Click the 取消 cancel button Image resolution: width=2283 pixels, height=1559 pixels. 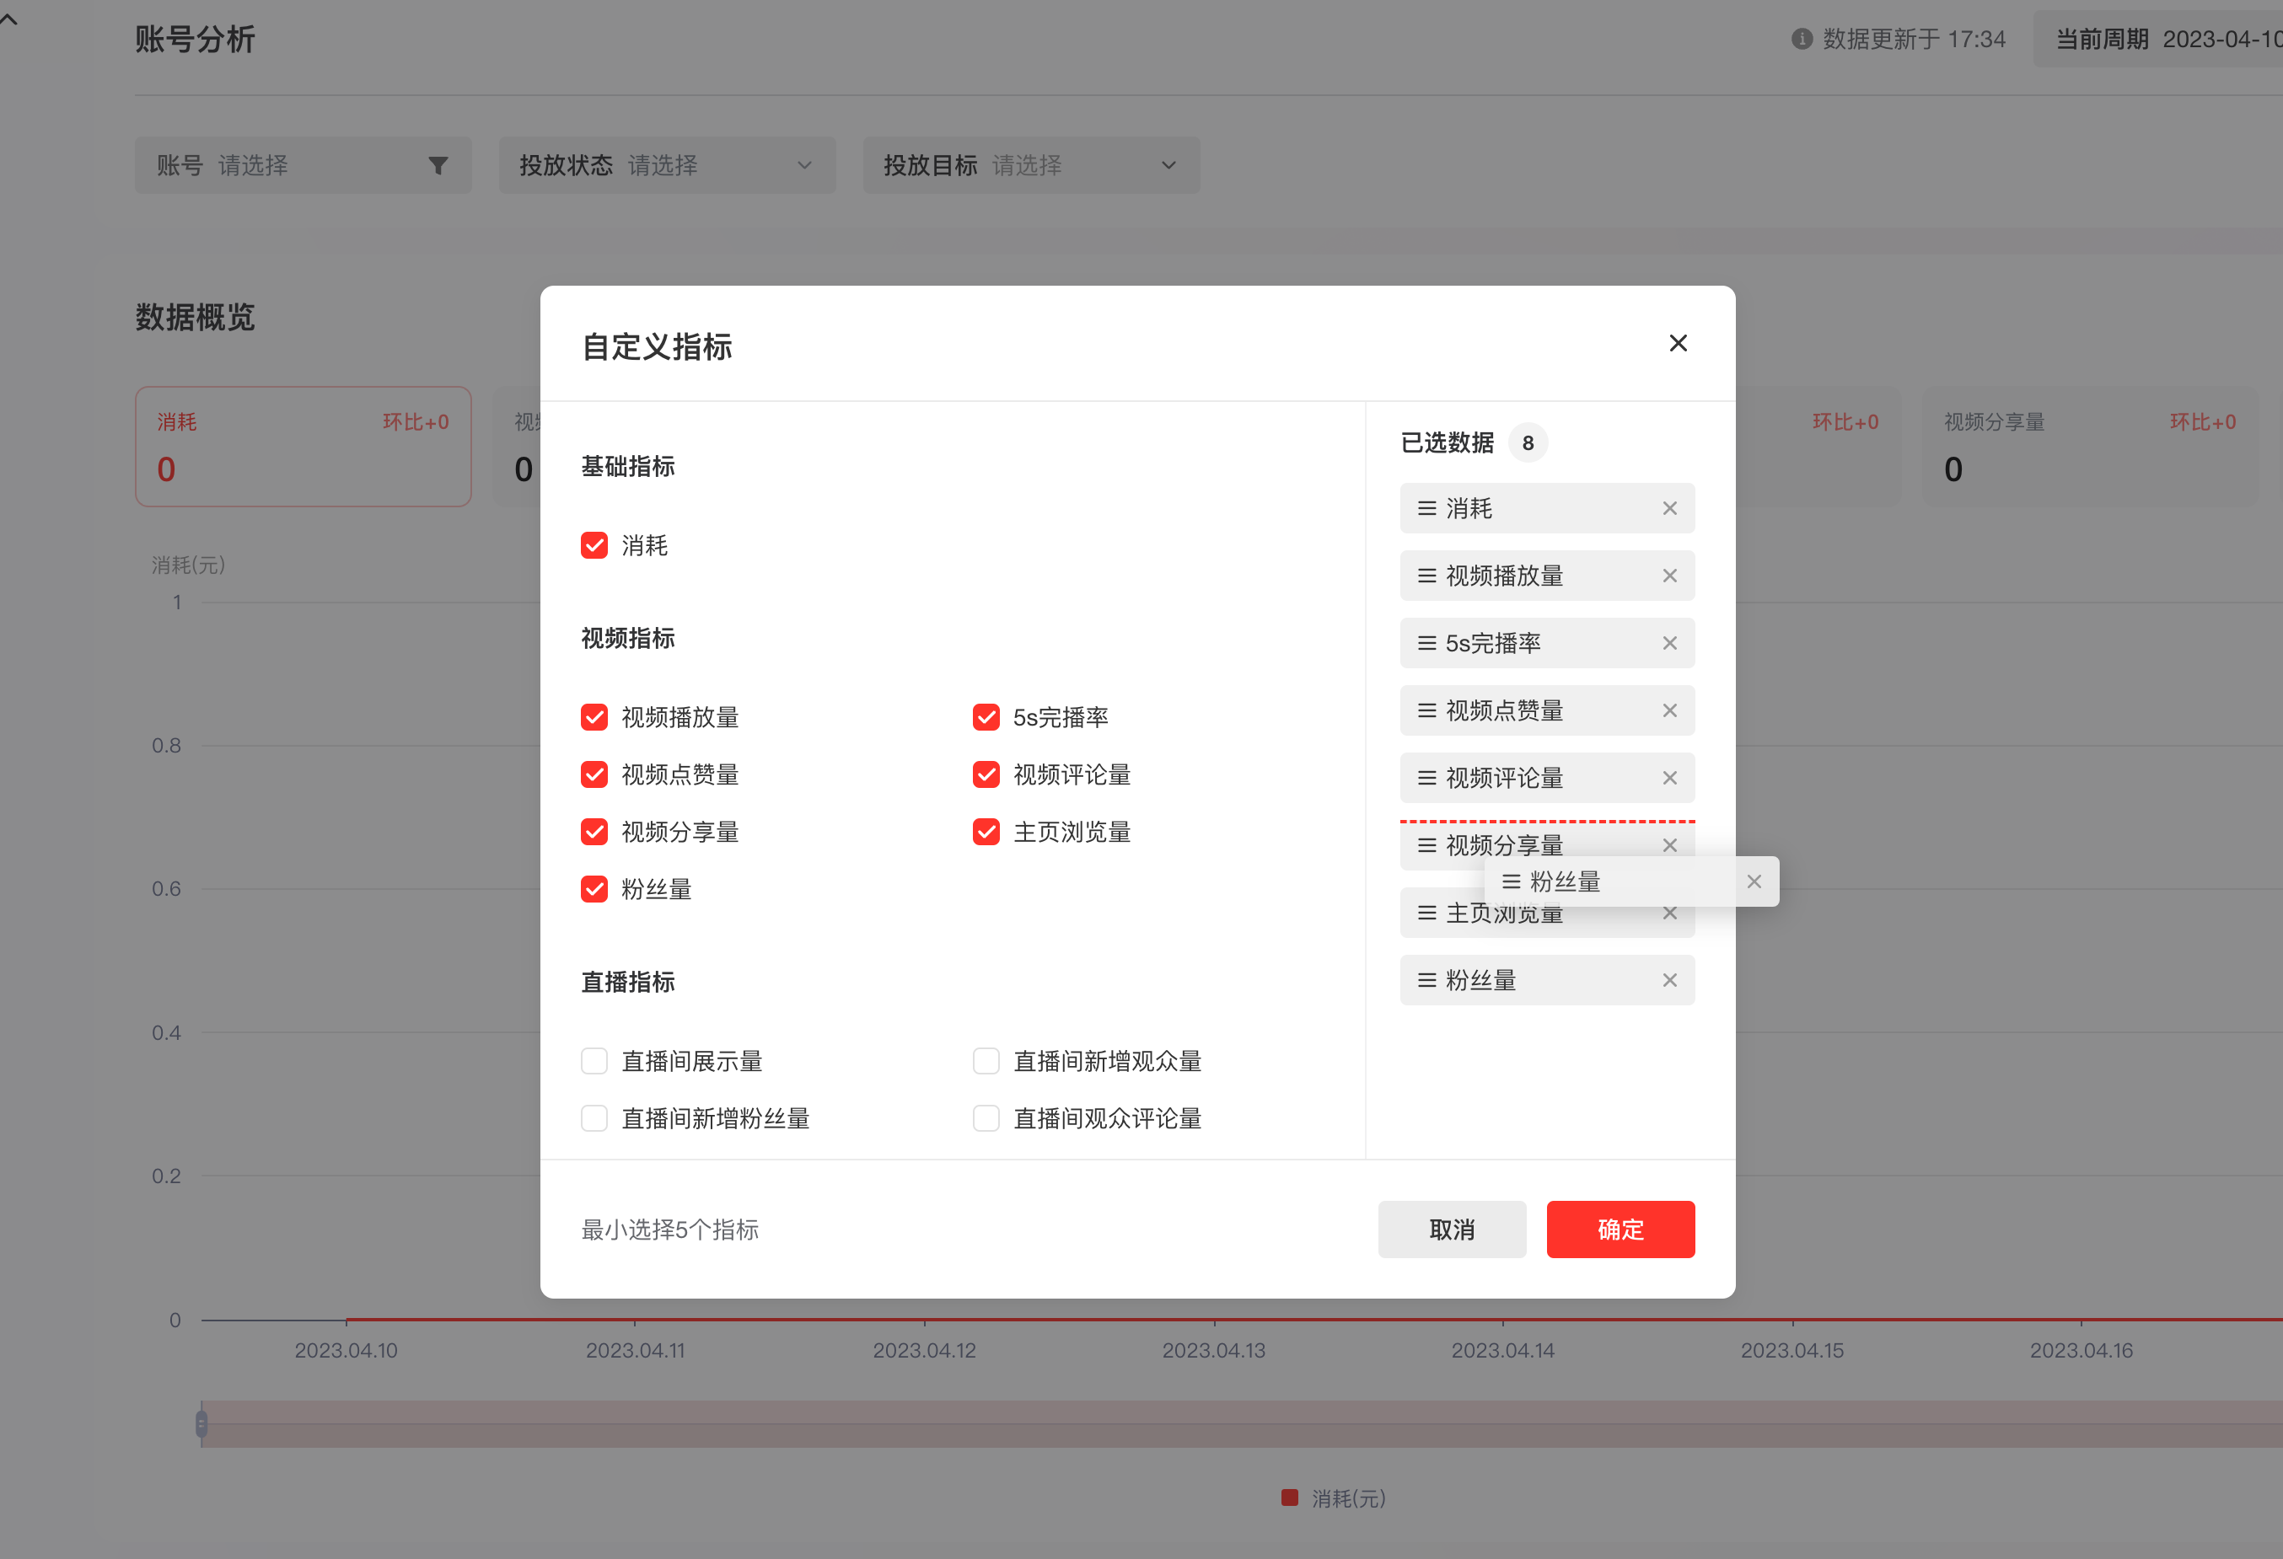pyautogui.click(x=1451, y=1230)
